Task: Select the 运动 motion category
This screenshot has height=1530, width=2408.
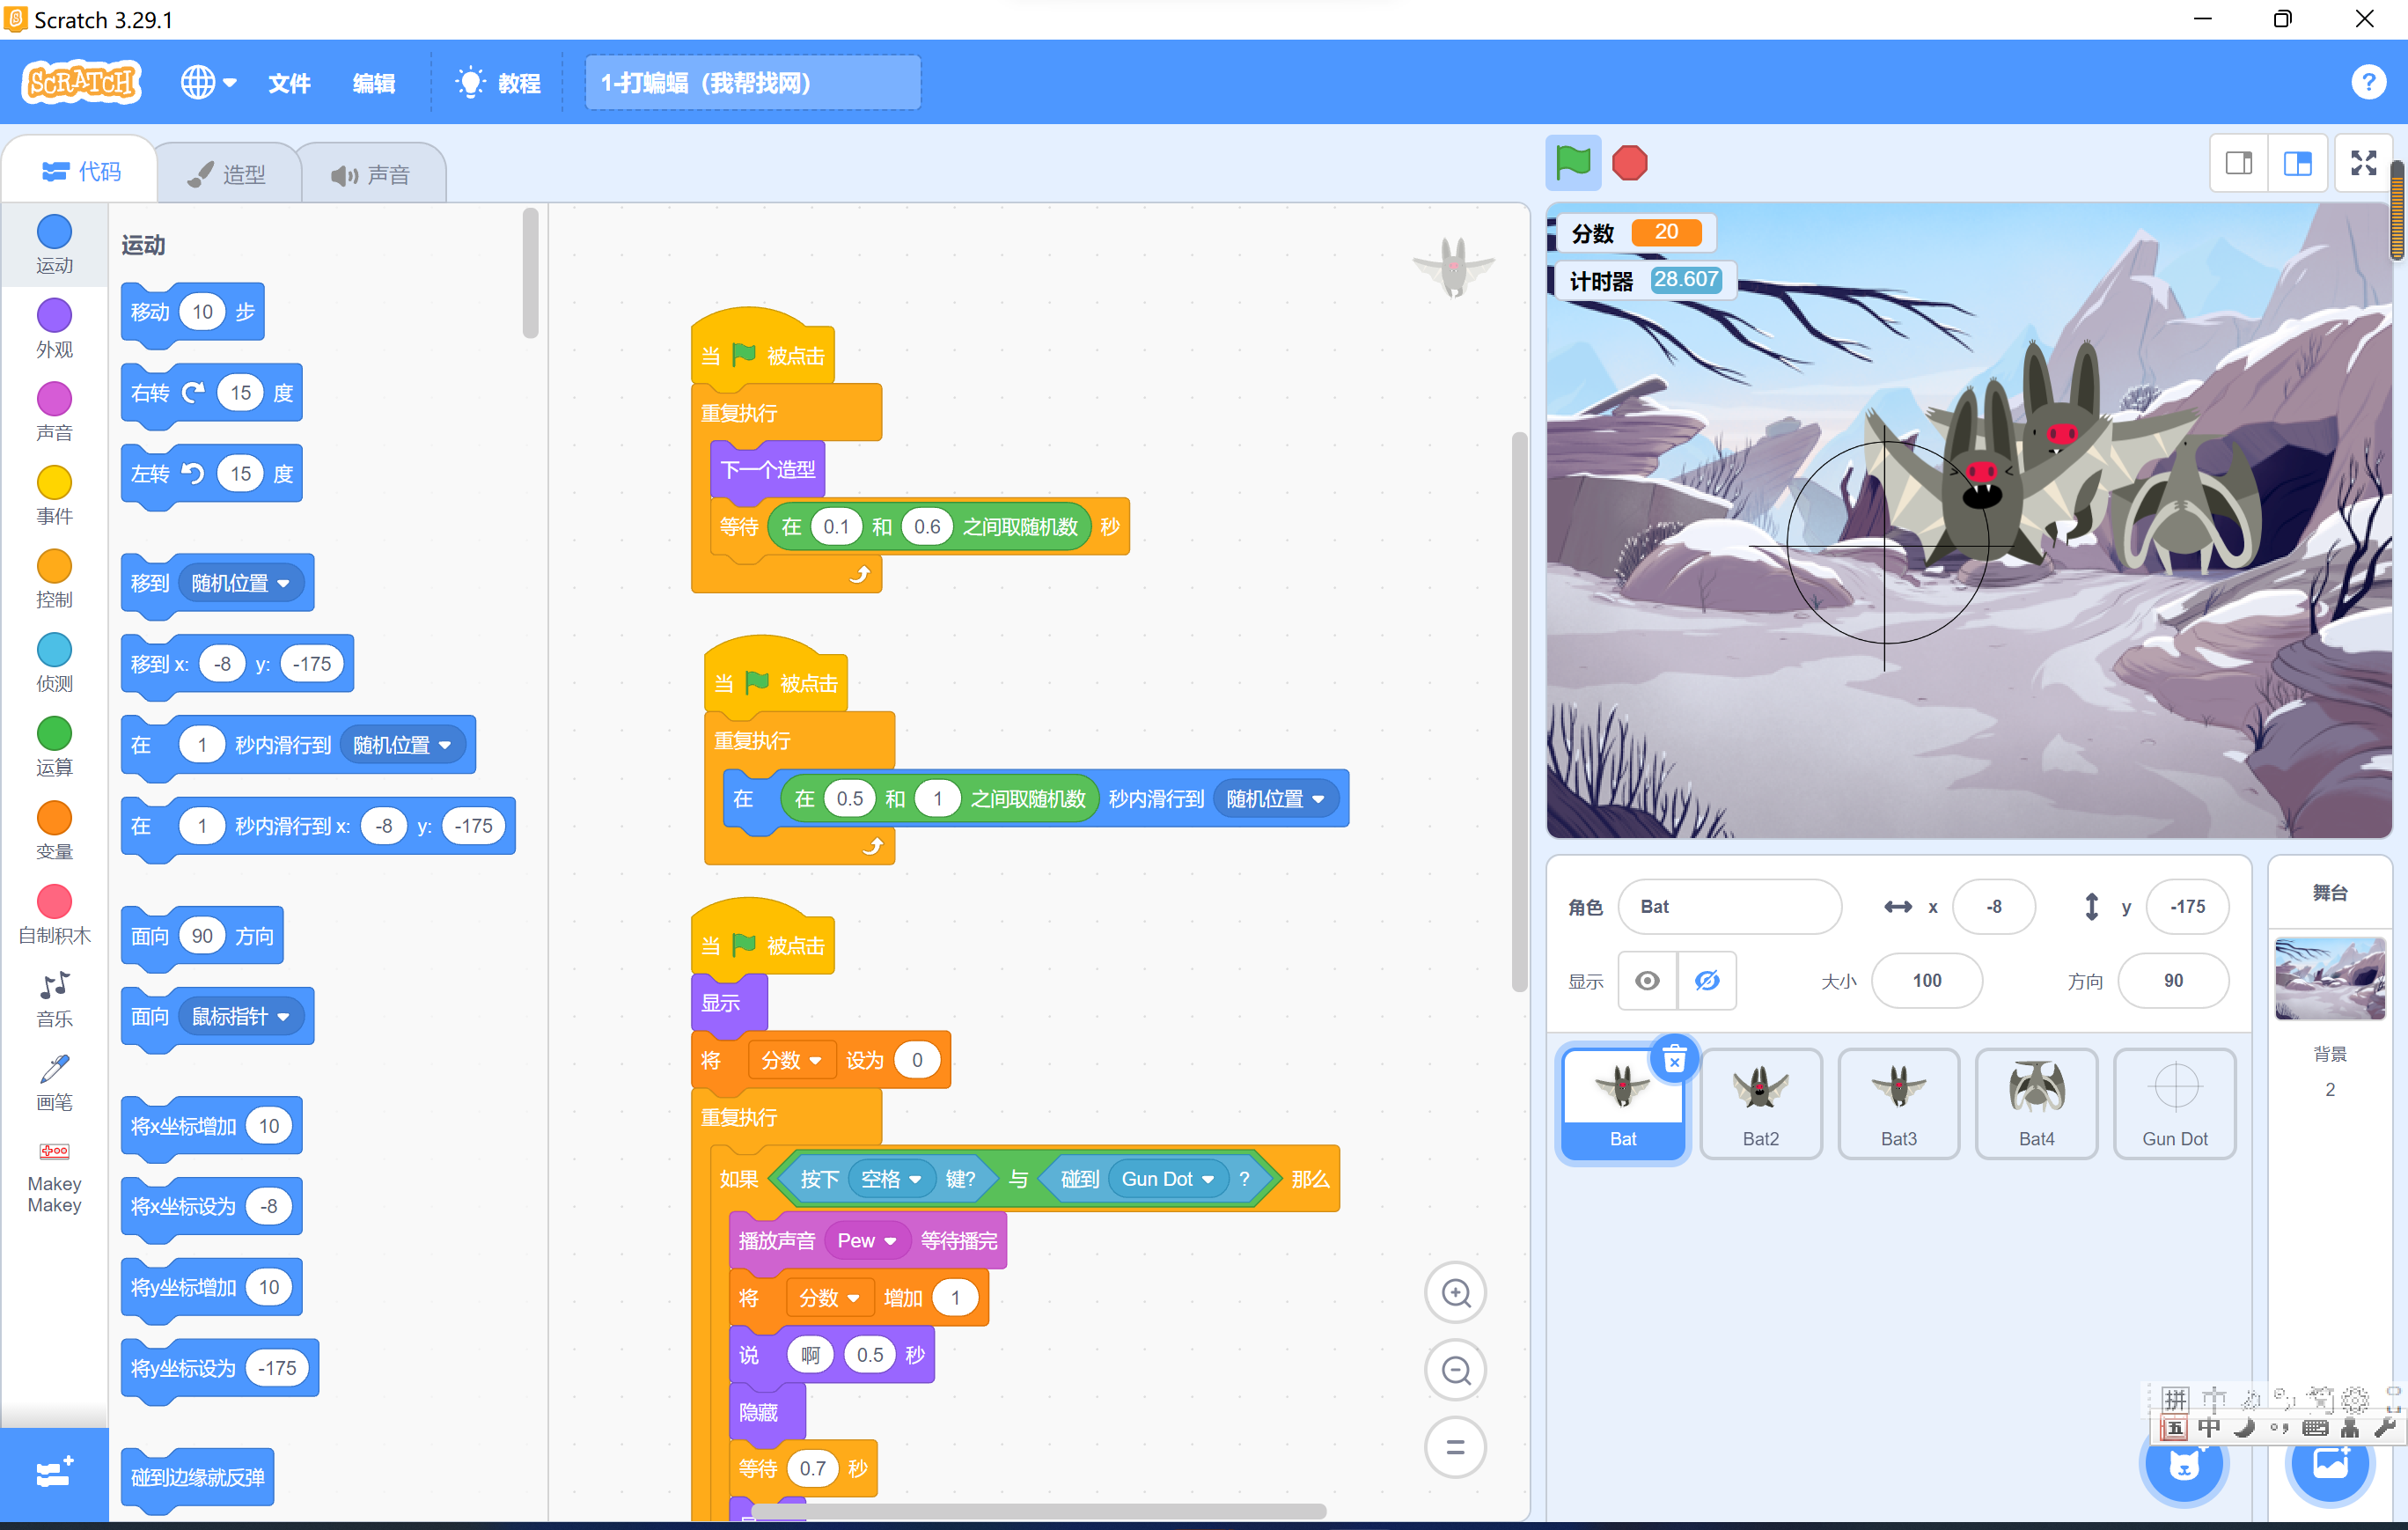Action: [54, 245]
